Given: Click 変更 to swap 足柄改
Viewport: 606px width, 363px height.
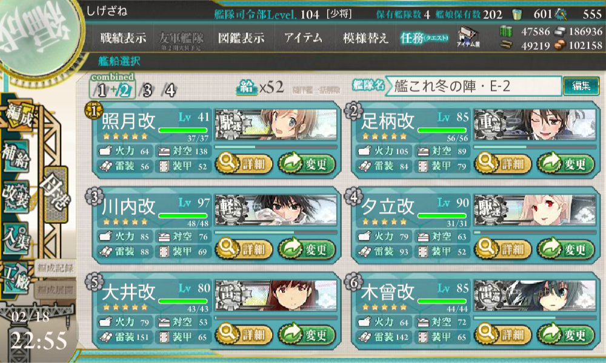Looking at the screenshot, I should click(566, 163).
